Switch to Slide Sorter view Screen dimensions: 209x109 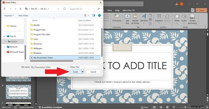coord(161,107)
